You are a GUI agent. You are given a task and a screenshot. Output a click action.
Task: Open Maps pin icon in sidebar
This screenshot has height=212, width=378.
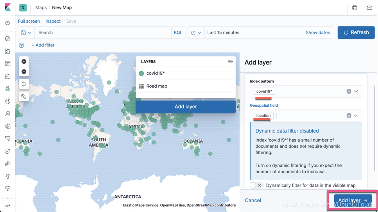tap(8, 88)
